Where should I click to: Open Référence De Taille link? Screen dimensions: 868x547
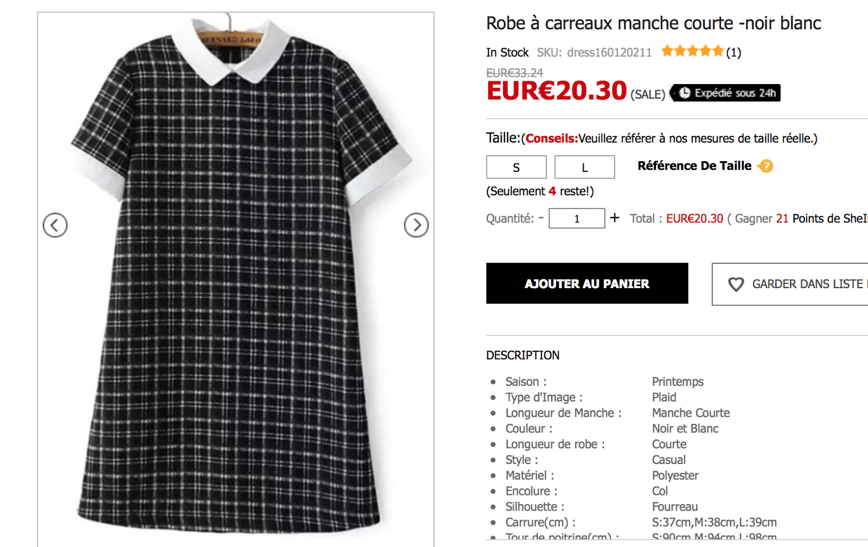click(x=694, y=166)
